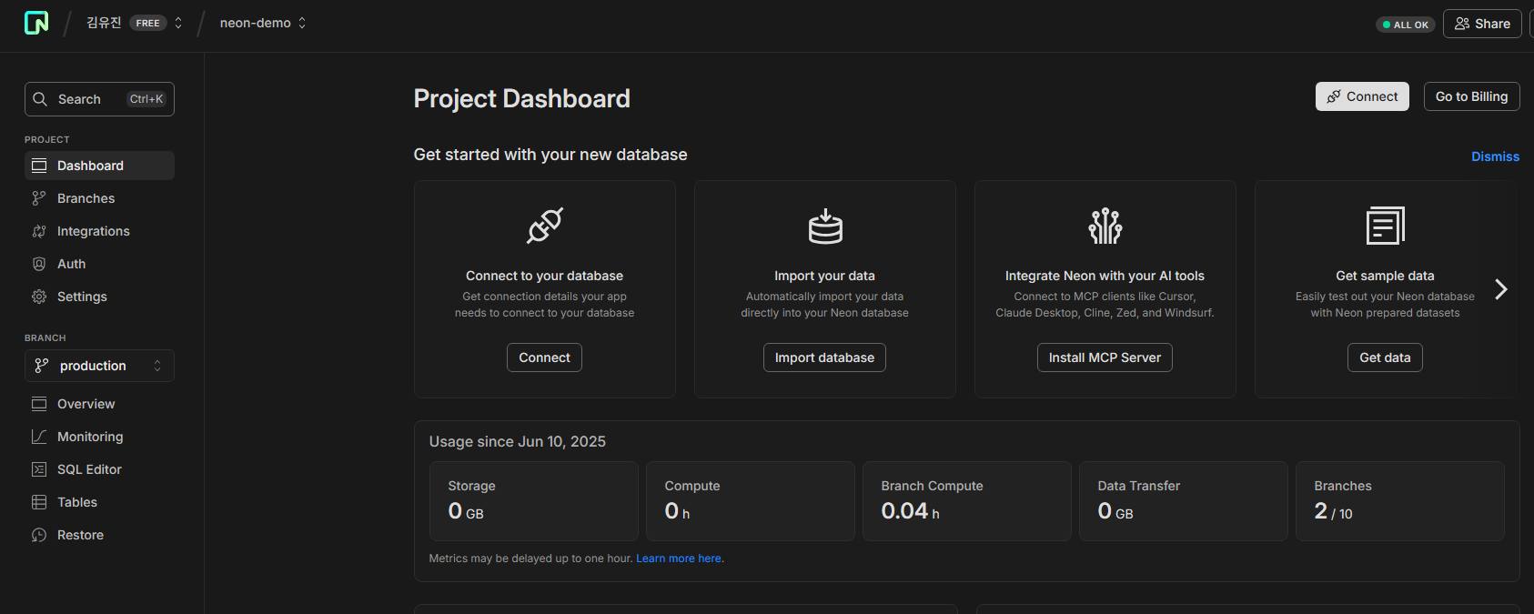This screenshot has height=614, width=1534.
Task: Click the Integrations sidebar icon
Action: [39, 231]
